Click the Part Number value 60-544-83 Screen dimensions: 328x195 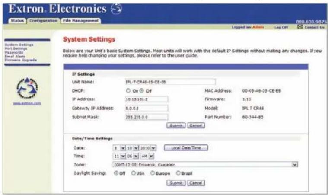pyautogui.click(x=252, y=117)
